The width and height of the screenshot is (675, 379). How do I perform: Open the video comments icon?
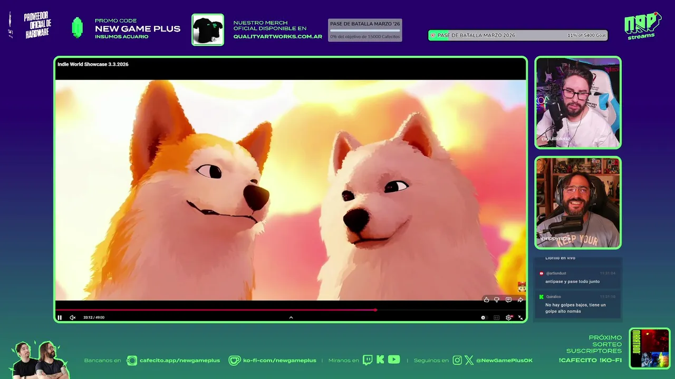click(508, 300)
